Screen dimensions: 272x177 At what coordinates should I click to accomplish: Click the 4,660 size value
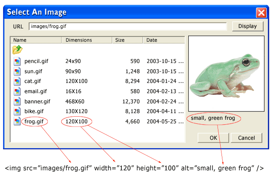tap(132, 122)
